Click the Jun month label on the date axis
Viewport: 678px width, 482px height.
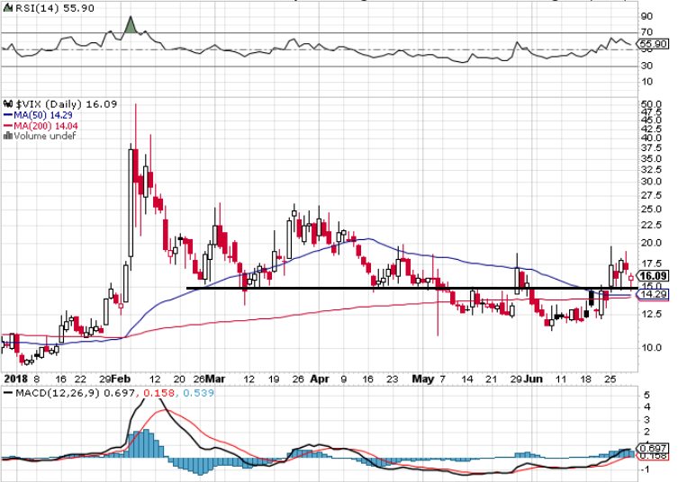(x=534, y=379)
